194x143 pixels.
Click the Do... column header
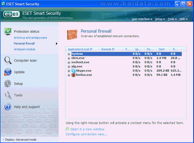(x=150, y=49)
